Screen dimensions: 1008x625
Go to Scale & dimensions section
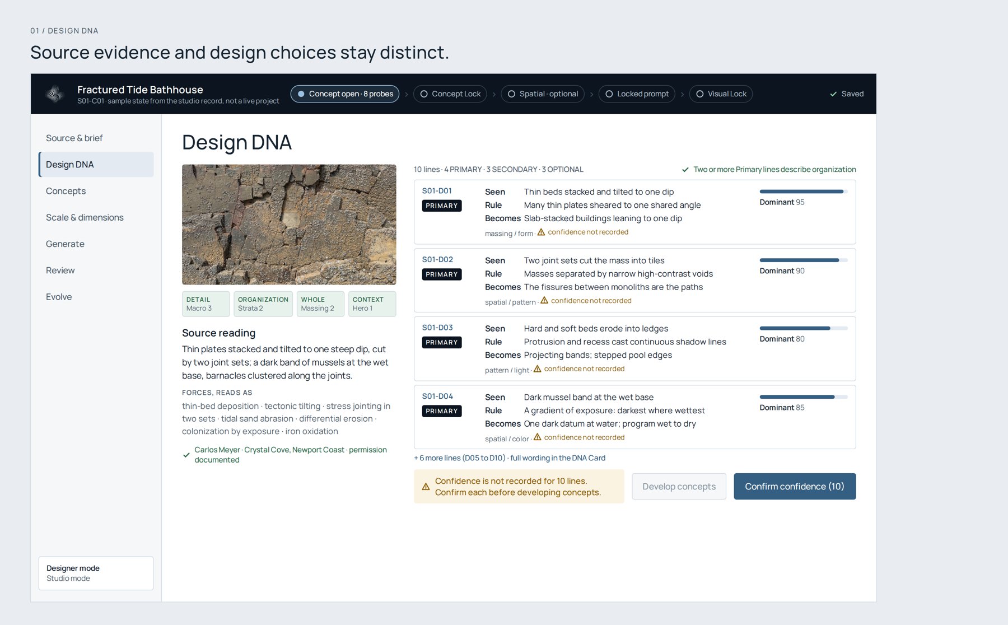click(x=96, y=217)
